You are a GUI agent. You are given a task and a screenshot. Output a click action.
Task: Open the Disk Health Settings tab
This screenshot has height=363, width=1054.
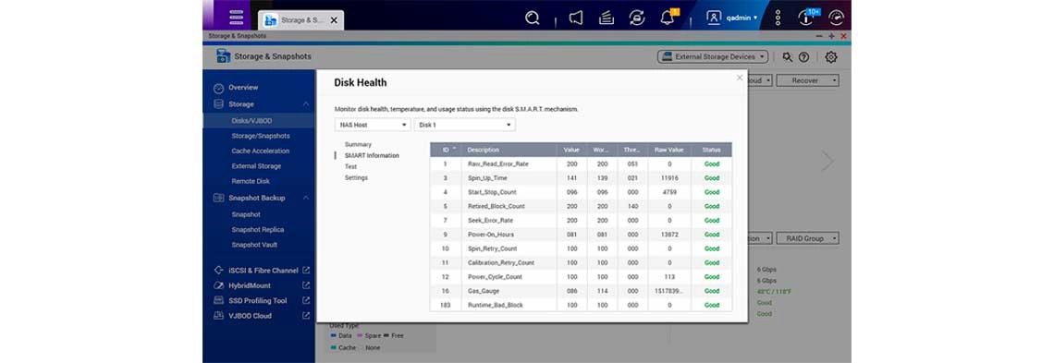(x=356, y=178)
